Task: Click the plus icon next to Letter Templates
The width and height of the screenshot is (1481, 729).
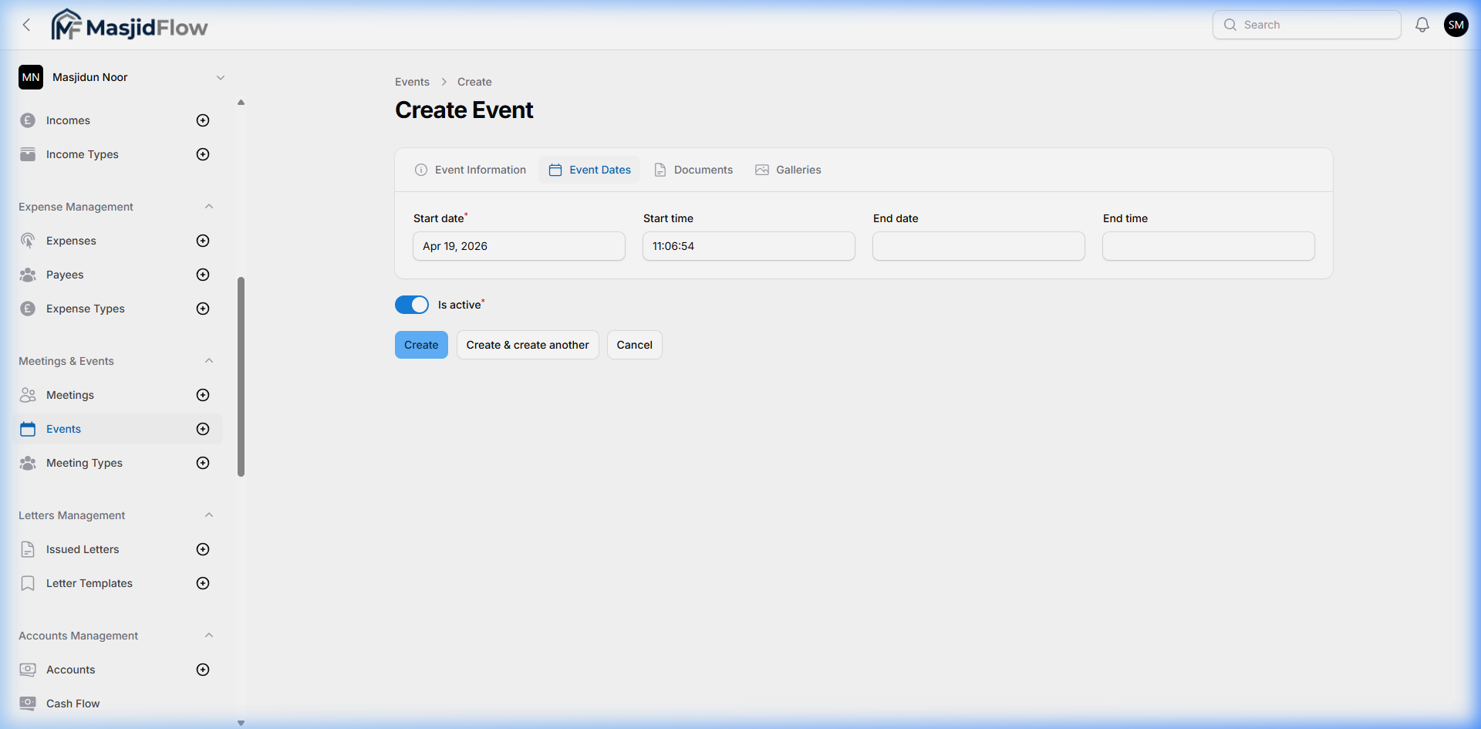Action: point(203,583)
